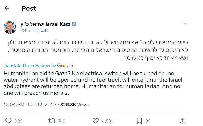The image size is (203, 126).
Task: Open the @Israel_katz handle link
Action: [35, 31]
